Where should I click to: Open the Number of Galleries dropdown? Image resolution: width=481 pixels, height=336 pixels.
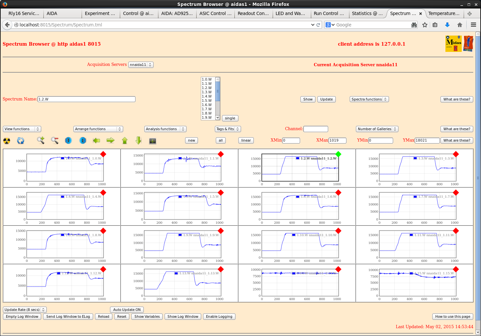(377, 129)
